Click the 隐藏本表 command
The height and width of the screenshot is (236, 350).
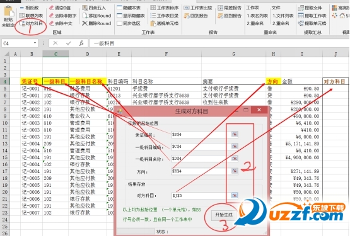129,8
